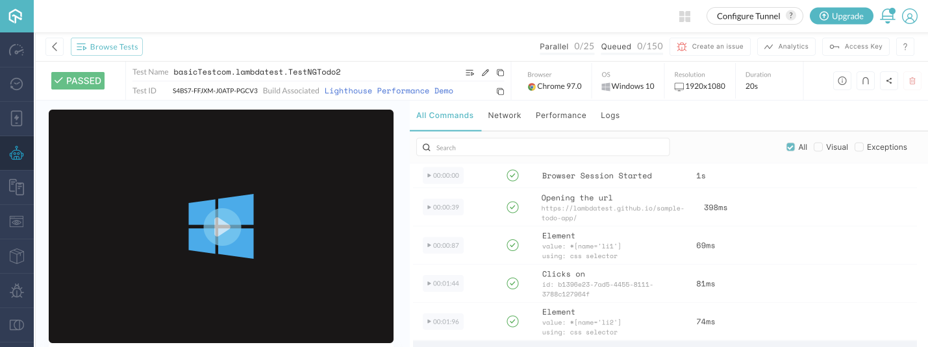Enable the Exceptions filter checkbox

[x=859, y=147]
